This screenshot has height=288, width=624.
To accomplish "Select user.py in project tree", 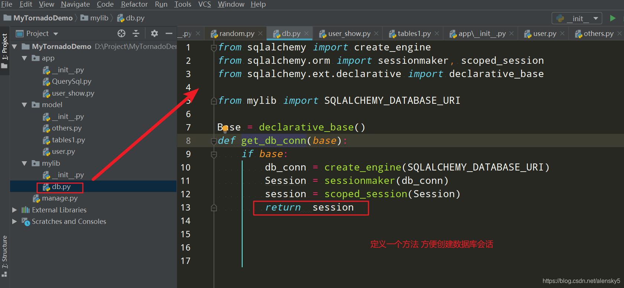I will pos(59,152).
